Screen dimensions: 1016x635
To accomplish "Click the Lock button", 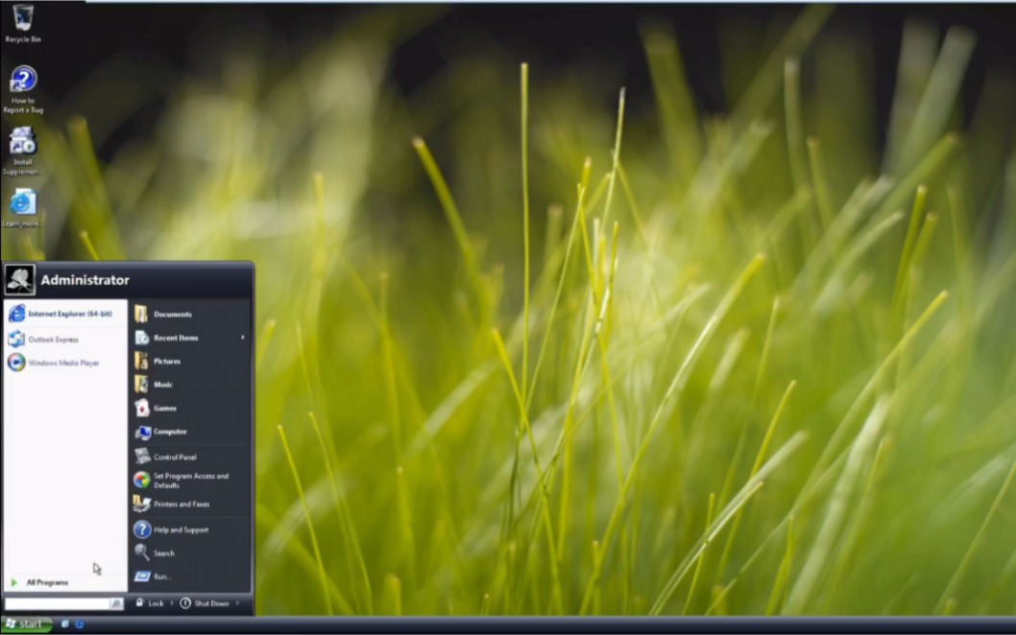I will [x=151, y=603].
